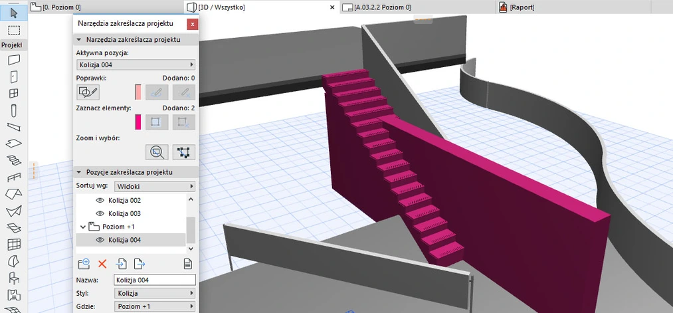The height and width of the screenshot is (313, 673).
Task: Click the magenta Zaznacz elementy color swatch
Action: [138, 122]
